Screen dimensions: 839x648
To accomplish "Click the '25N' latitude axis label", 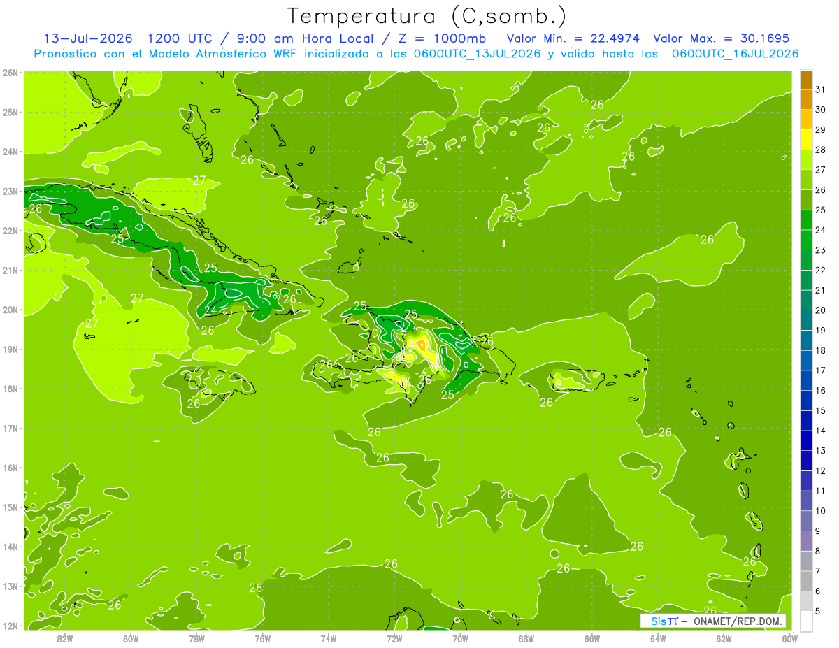I will [x=10, y=112].
